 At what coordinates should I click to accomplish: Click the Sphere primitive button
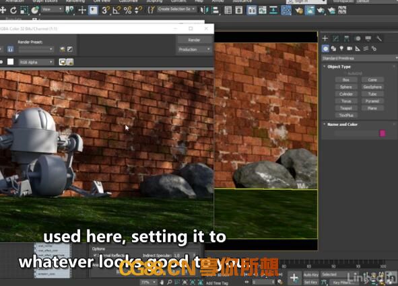coord(346,87)
